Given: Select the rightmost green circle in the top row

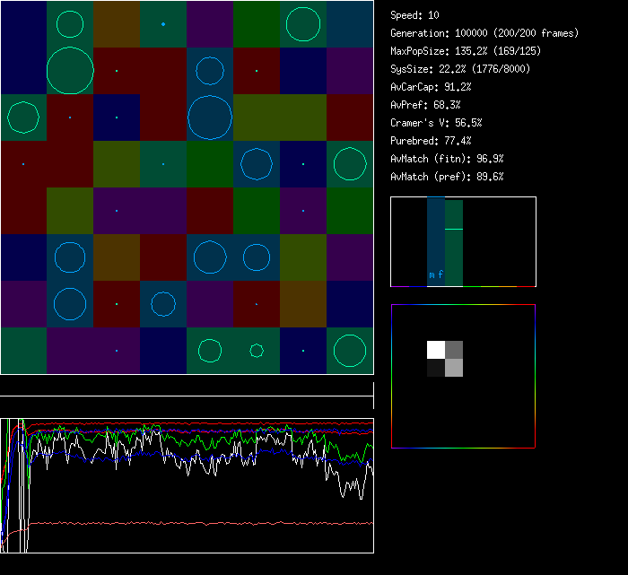Looking at the screenshot, I should 303,24.
